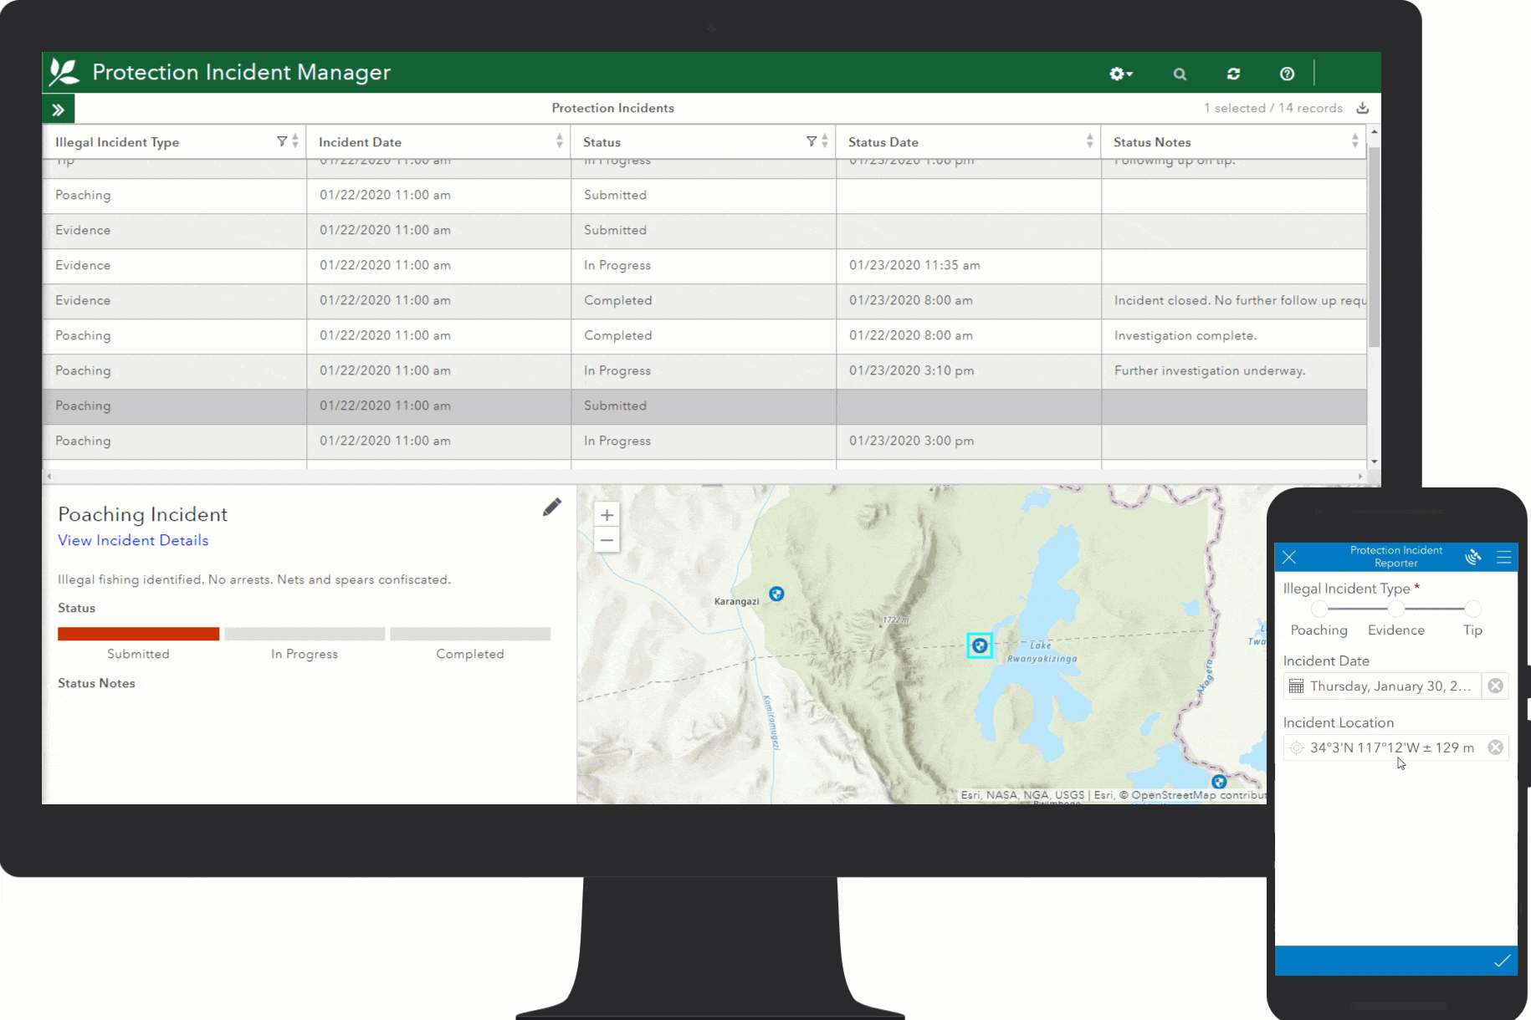Click the crosshair icon in Incident Location field
The image size is (1531, 1020).
[x=1296, y=747]
